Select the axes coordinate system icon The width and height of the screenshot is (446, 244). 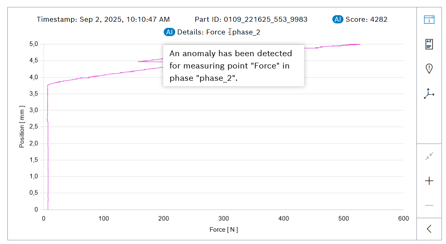tap(429, 93)
